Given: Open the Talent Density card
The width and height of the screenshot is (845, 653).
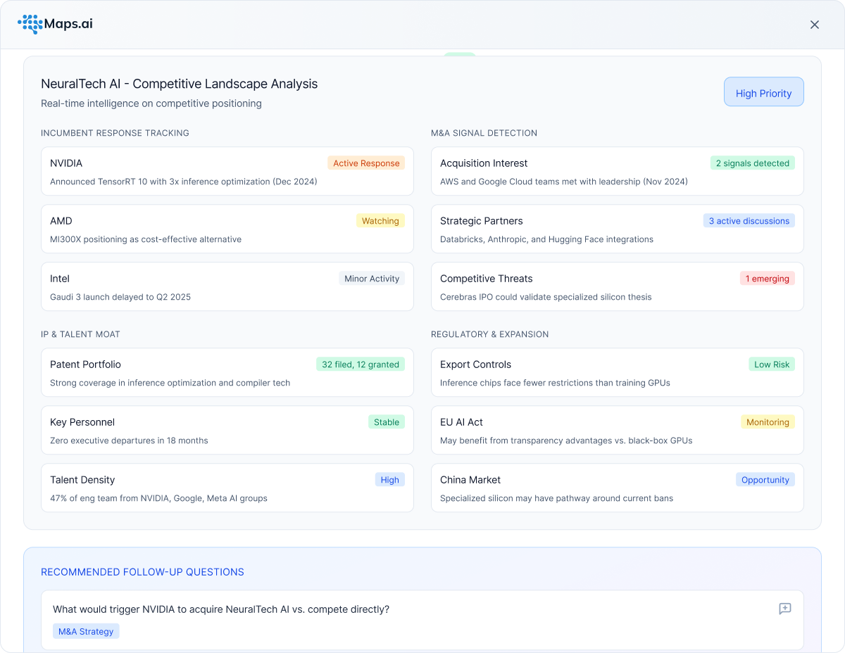Looking at the screenshot, I should coord(227,488).
